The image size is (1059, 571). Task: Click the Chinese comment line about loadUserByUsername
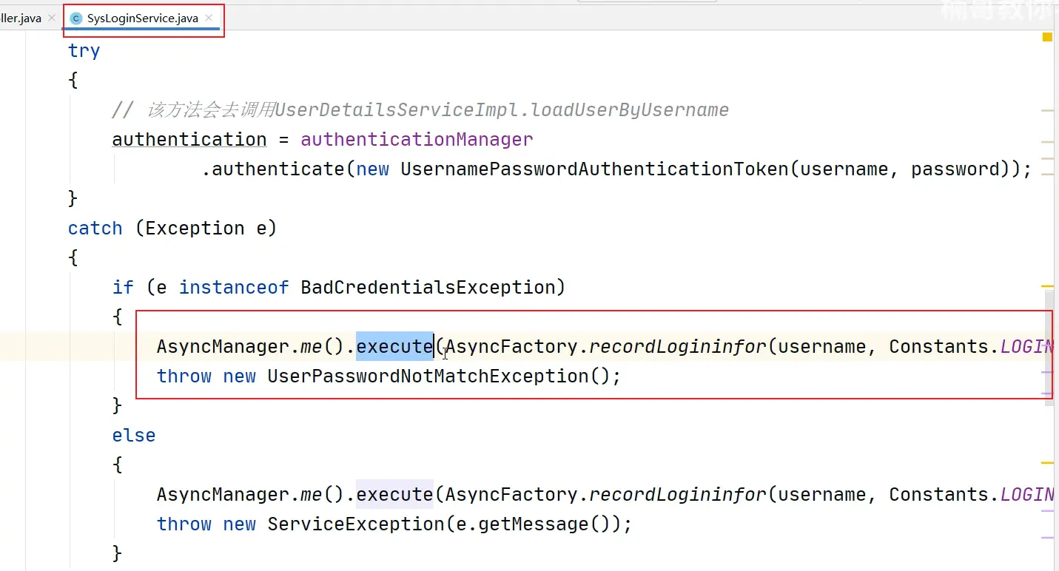[420, 109]
